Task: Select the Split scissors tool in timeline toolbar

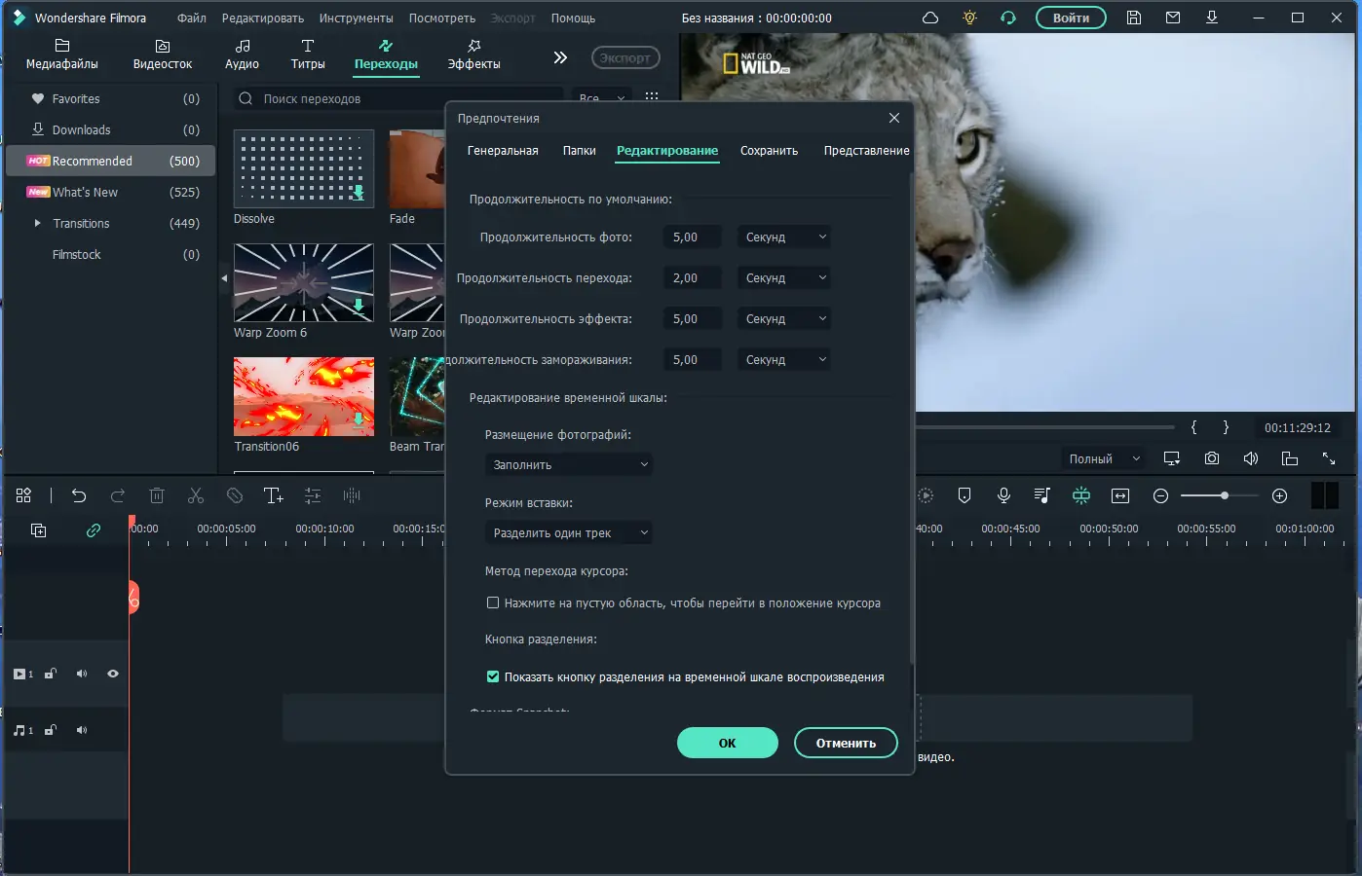Action: coord(195,495)
